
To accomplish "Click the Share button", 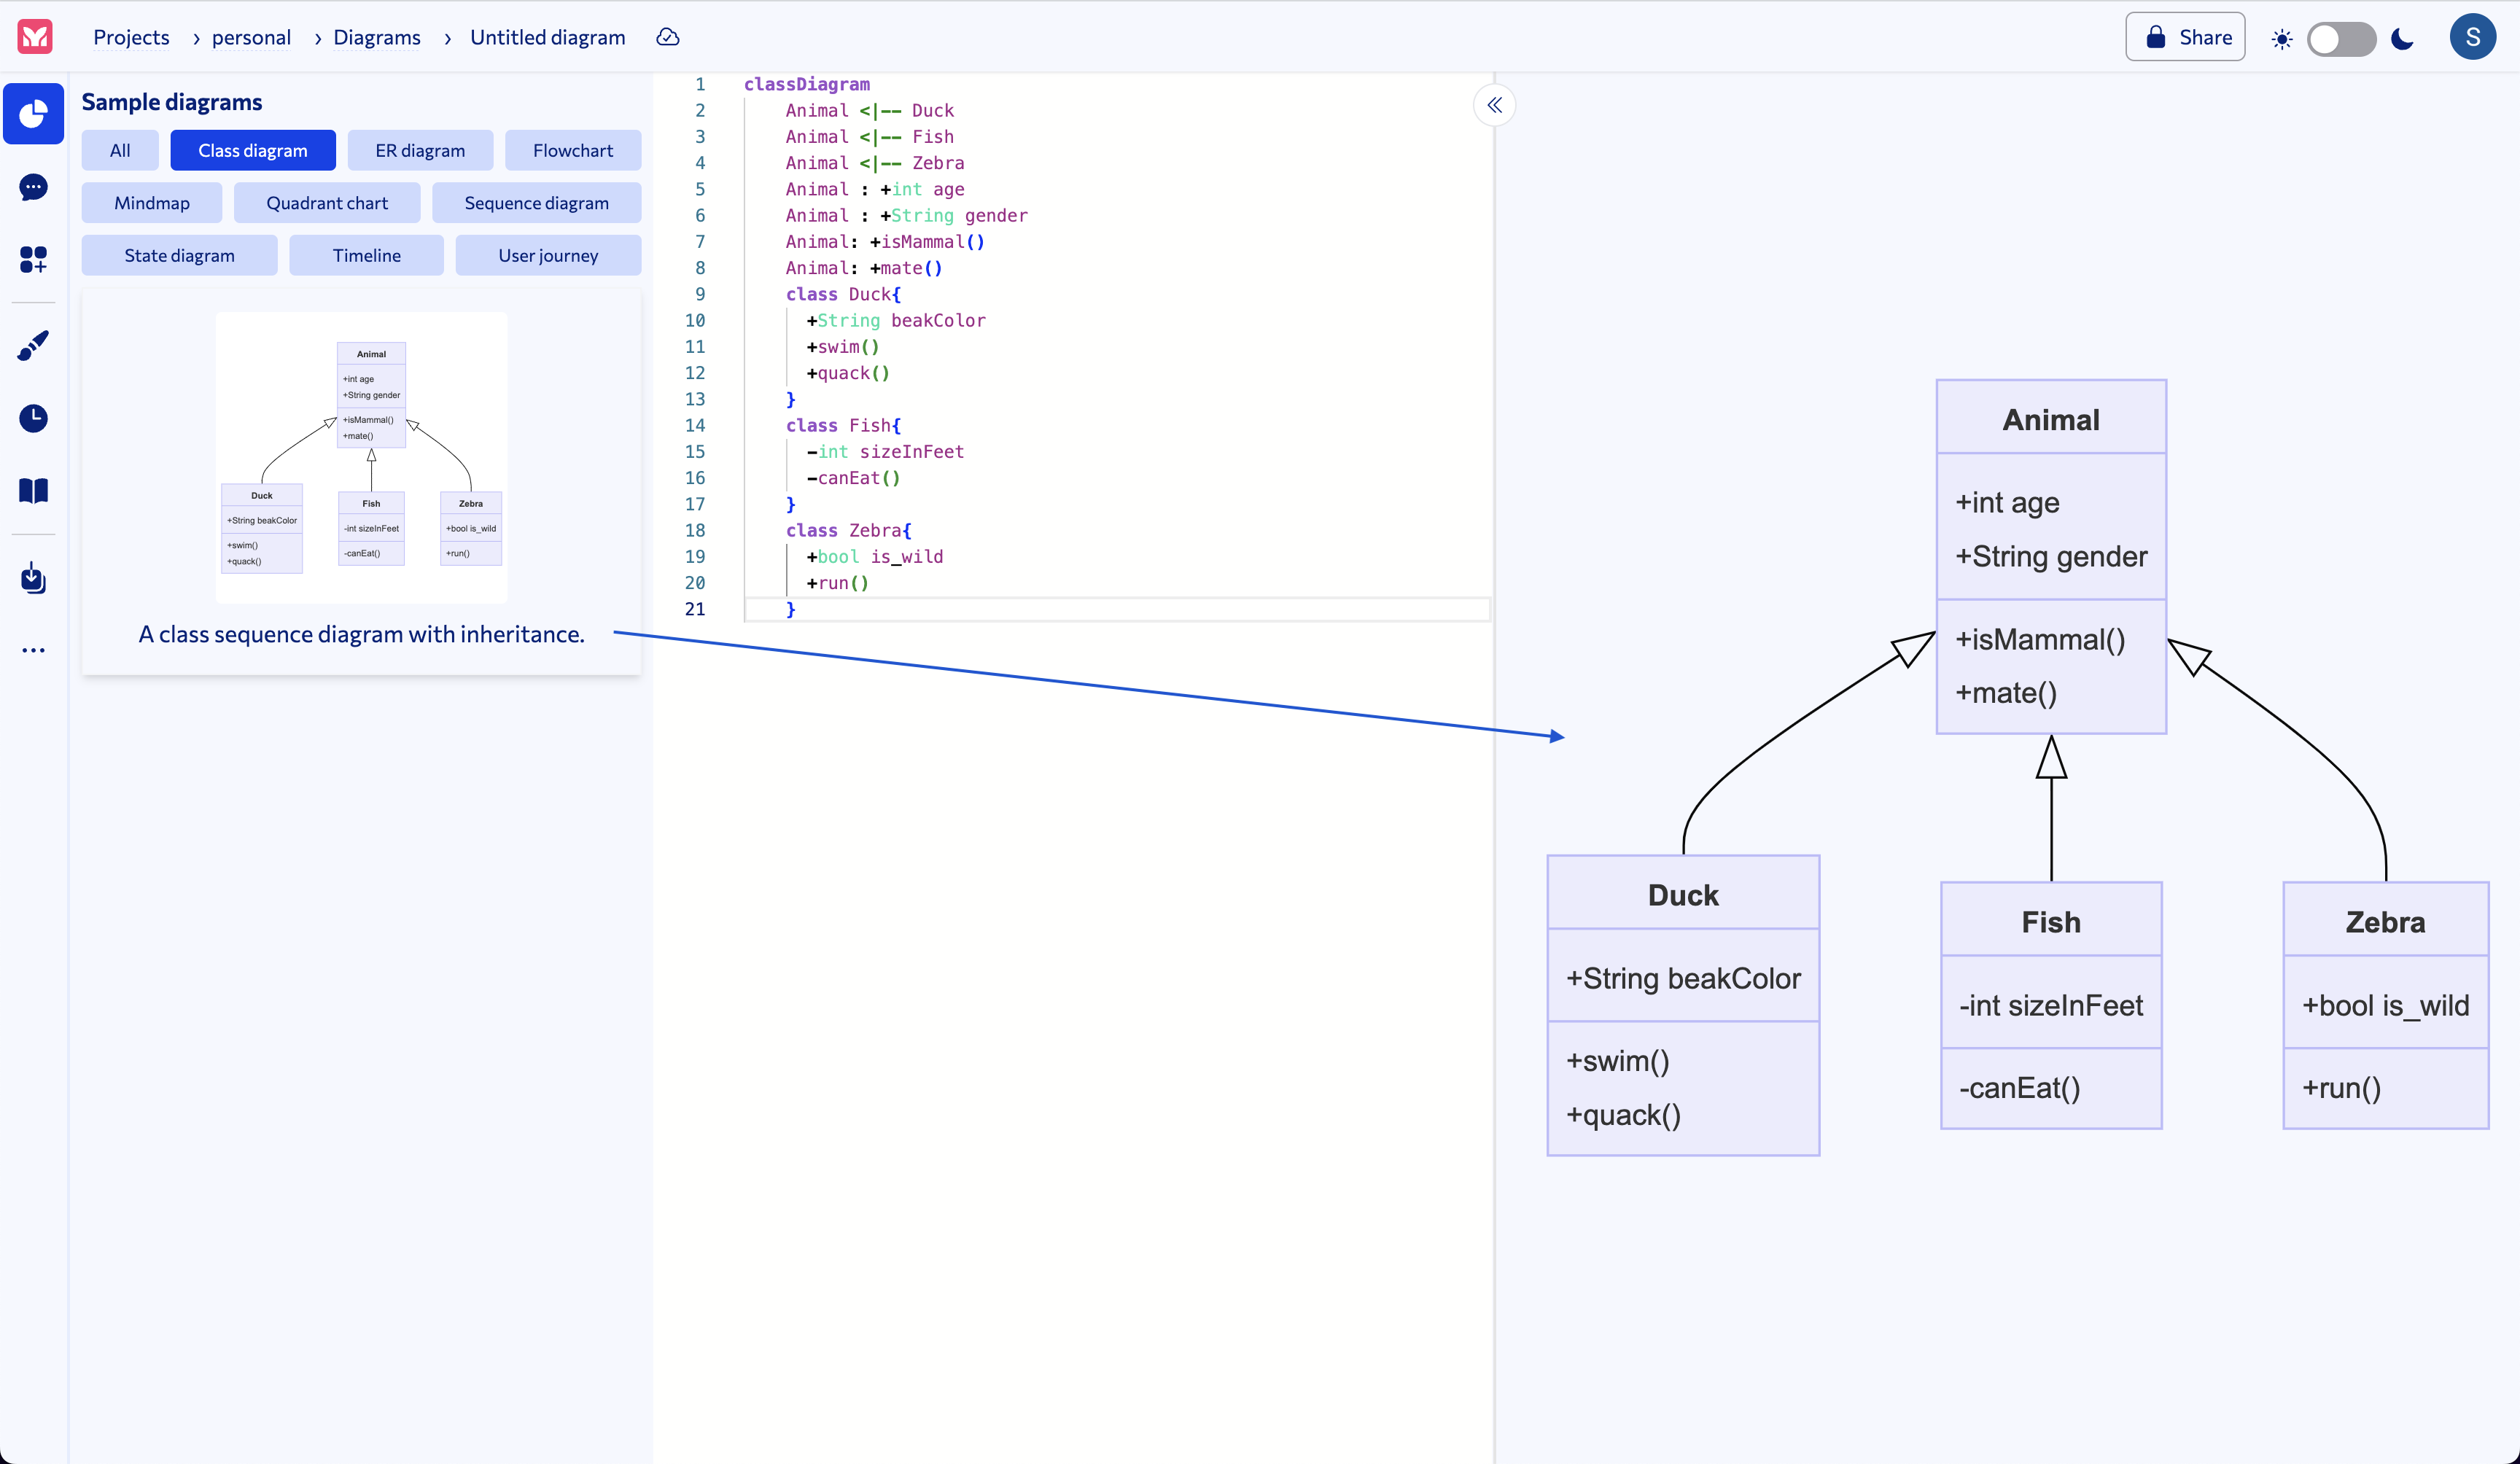I will [x=2185, y=37].
